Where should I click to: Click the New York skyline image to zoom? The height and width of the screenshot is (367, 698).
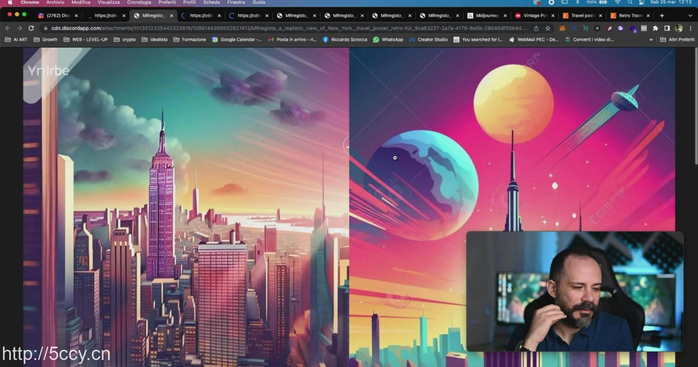(x=186, y=207)
